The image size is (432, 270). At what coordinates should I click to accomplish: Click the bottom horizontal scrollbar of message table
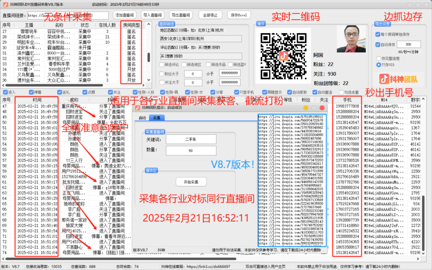[x=121, y=259]
